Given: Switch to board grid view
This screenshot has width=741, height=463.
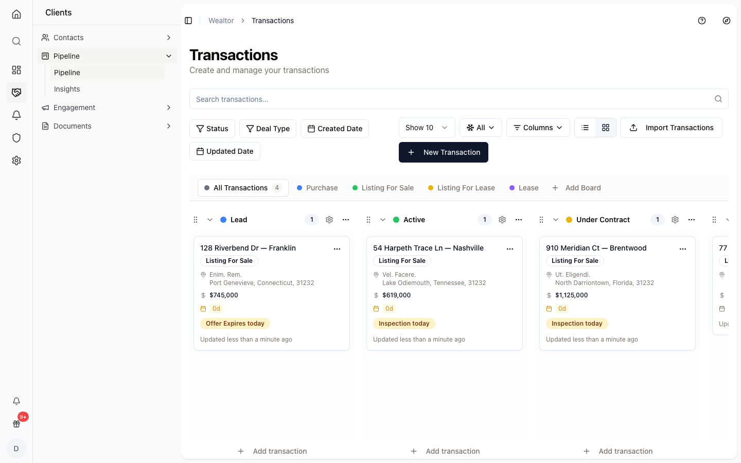Looking at the screenshot, I should coord(606,128).
